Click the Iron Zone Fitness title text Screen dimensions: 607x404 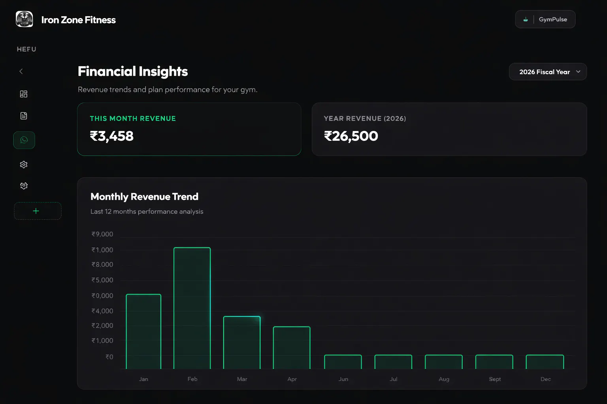click(79, 20)
